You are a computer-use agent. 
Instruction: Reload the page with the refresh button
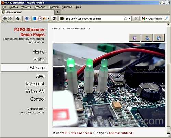(54, 19)
